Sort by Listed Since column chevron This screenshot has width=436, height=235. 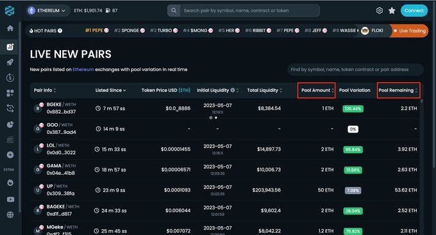(x=124, y=90)
